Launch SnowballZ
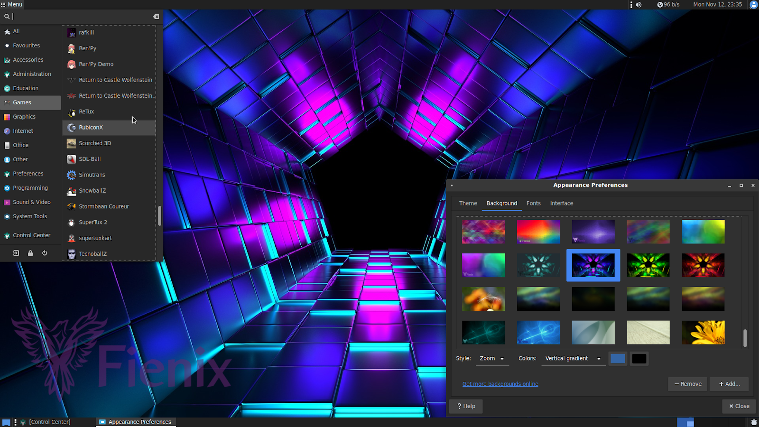 pyautogui.click(x=93, y=190)
